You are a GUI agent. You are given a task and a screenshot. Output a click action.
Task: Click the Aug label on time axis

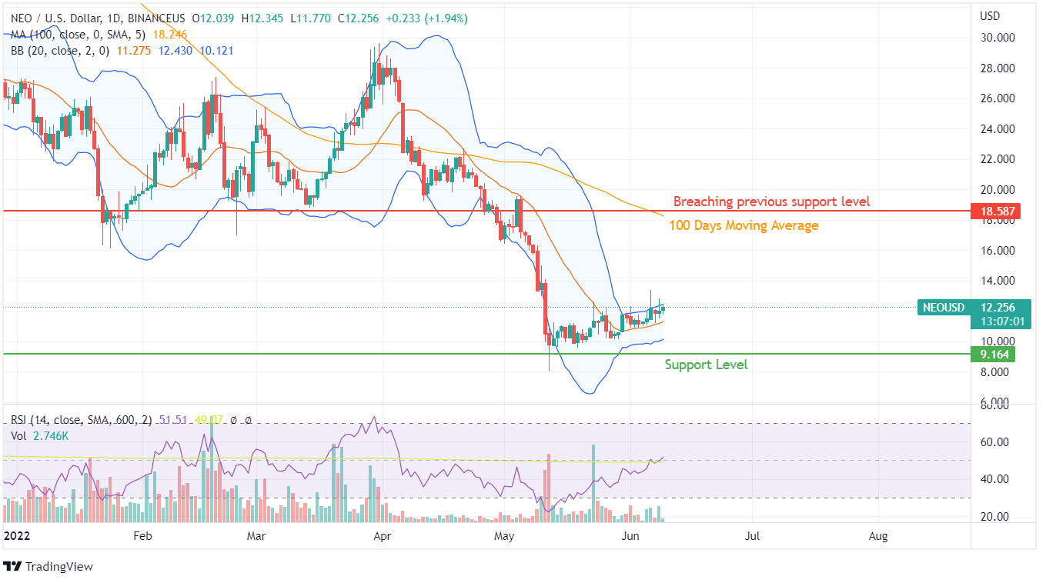pos(877,535)
